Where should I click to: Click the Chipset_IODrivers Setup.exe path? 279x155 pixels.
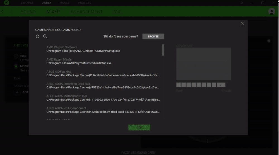83,51
